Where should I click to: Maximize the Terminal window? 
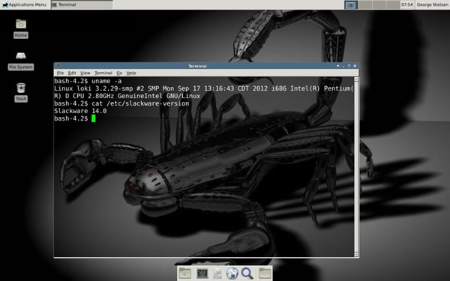coord(349,66)
